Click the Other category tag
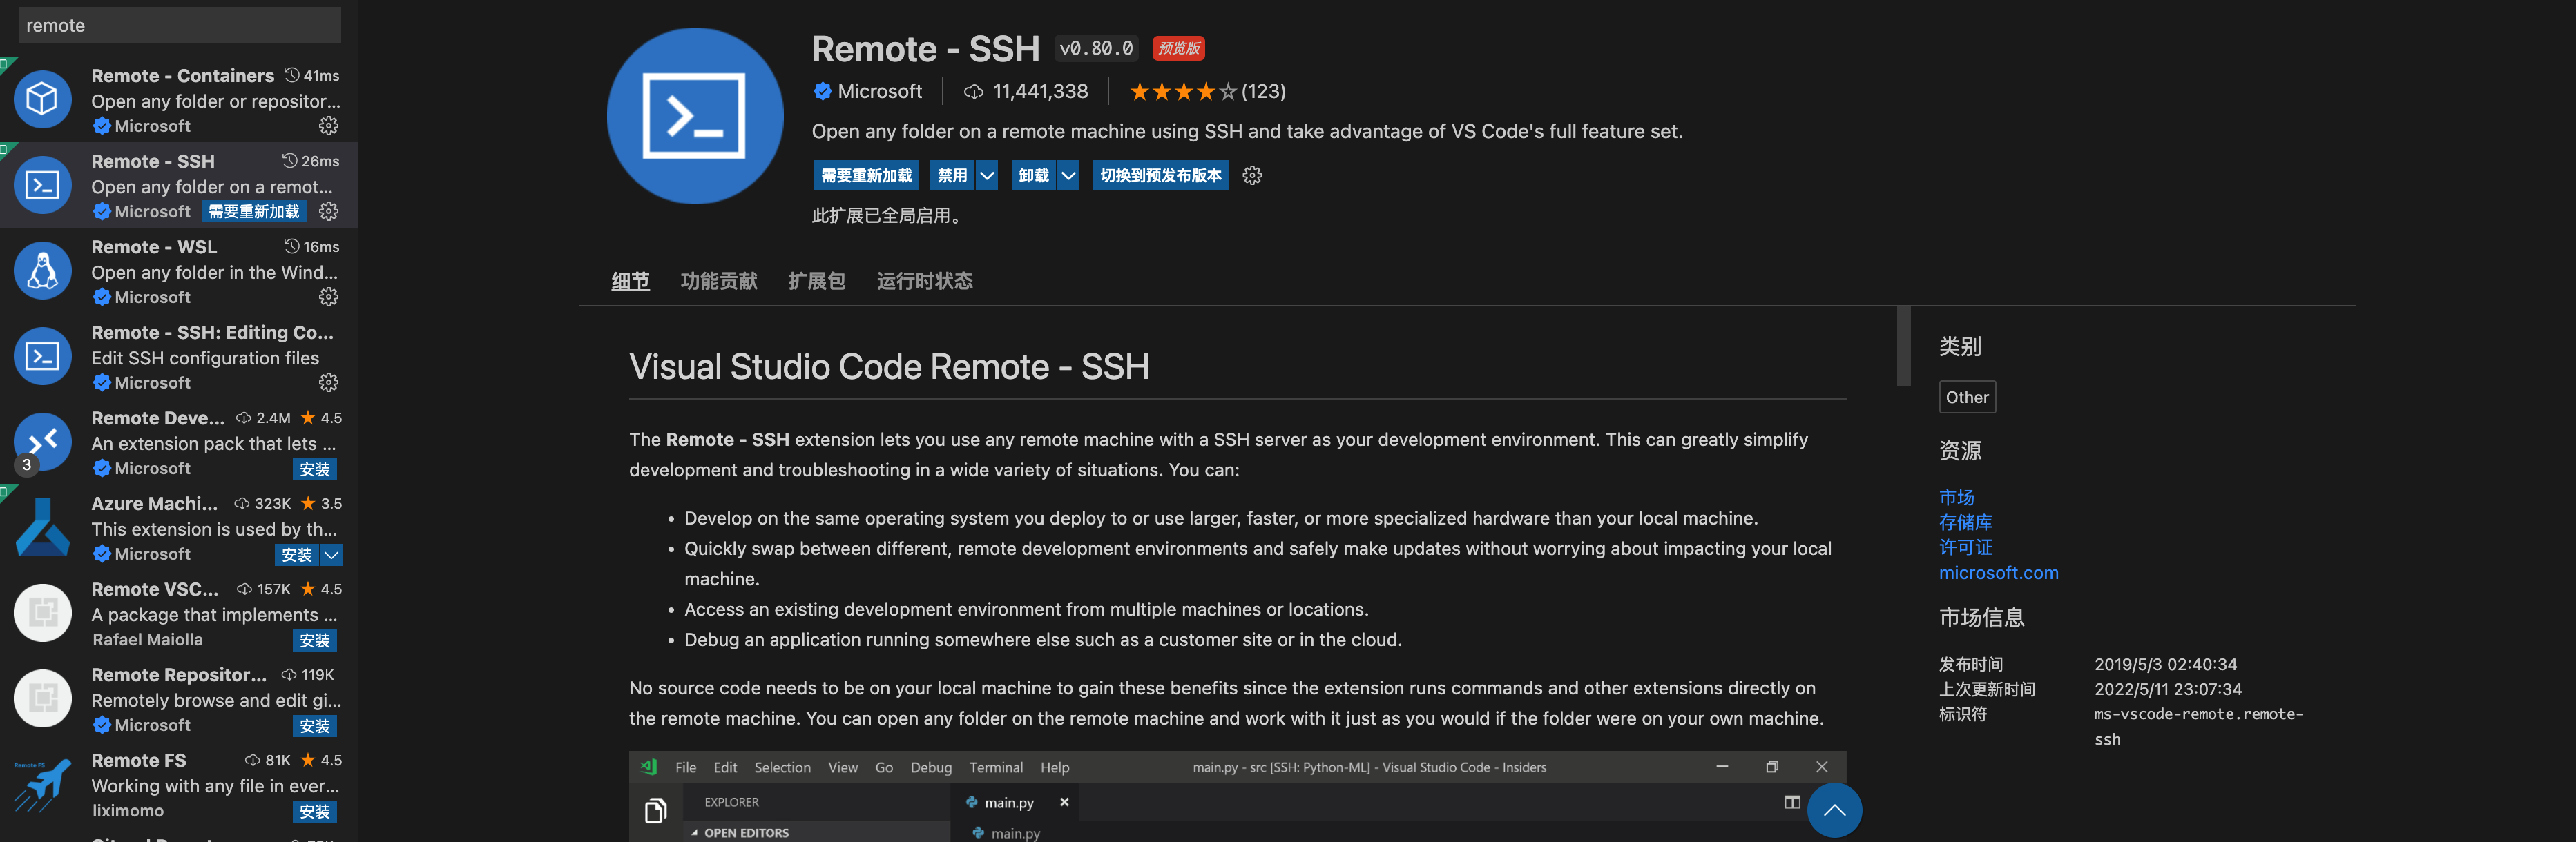The height and width of the screenshot is (842, 2576). click(1967, 398)
